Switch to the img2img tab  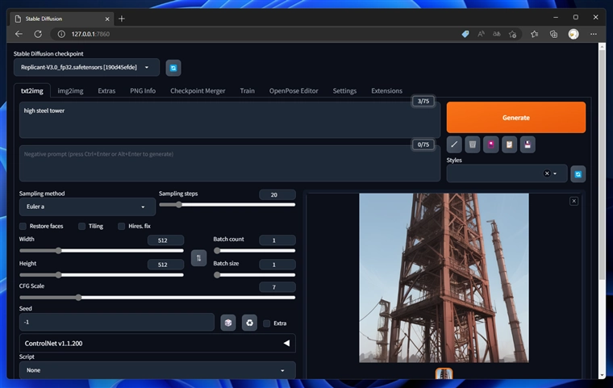(70, 90)
